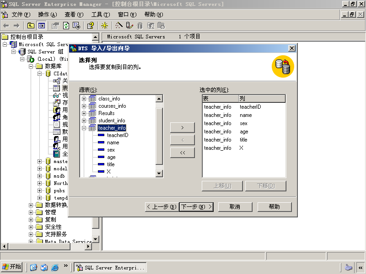
Task: Click SQL Server Enterprise taskbar button
Action: pos(110,267)
